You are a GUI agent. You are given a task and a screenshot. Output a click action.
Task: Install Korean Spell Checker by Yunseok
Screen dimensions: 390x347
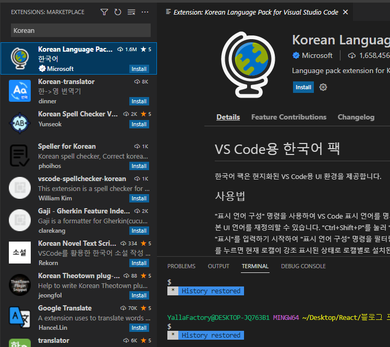(139, 124)
